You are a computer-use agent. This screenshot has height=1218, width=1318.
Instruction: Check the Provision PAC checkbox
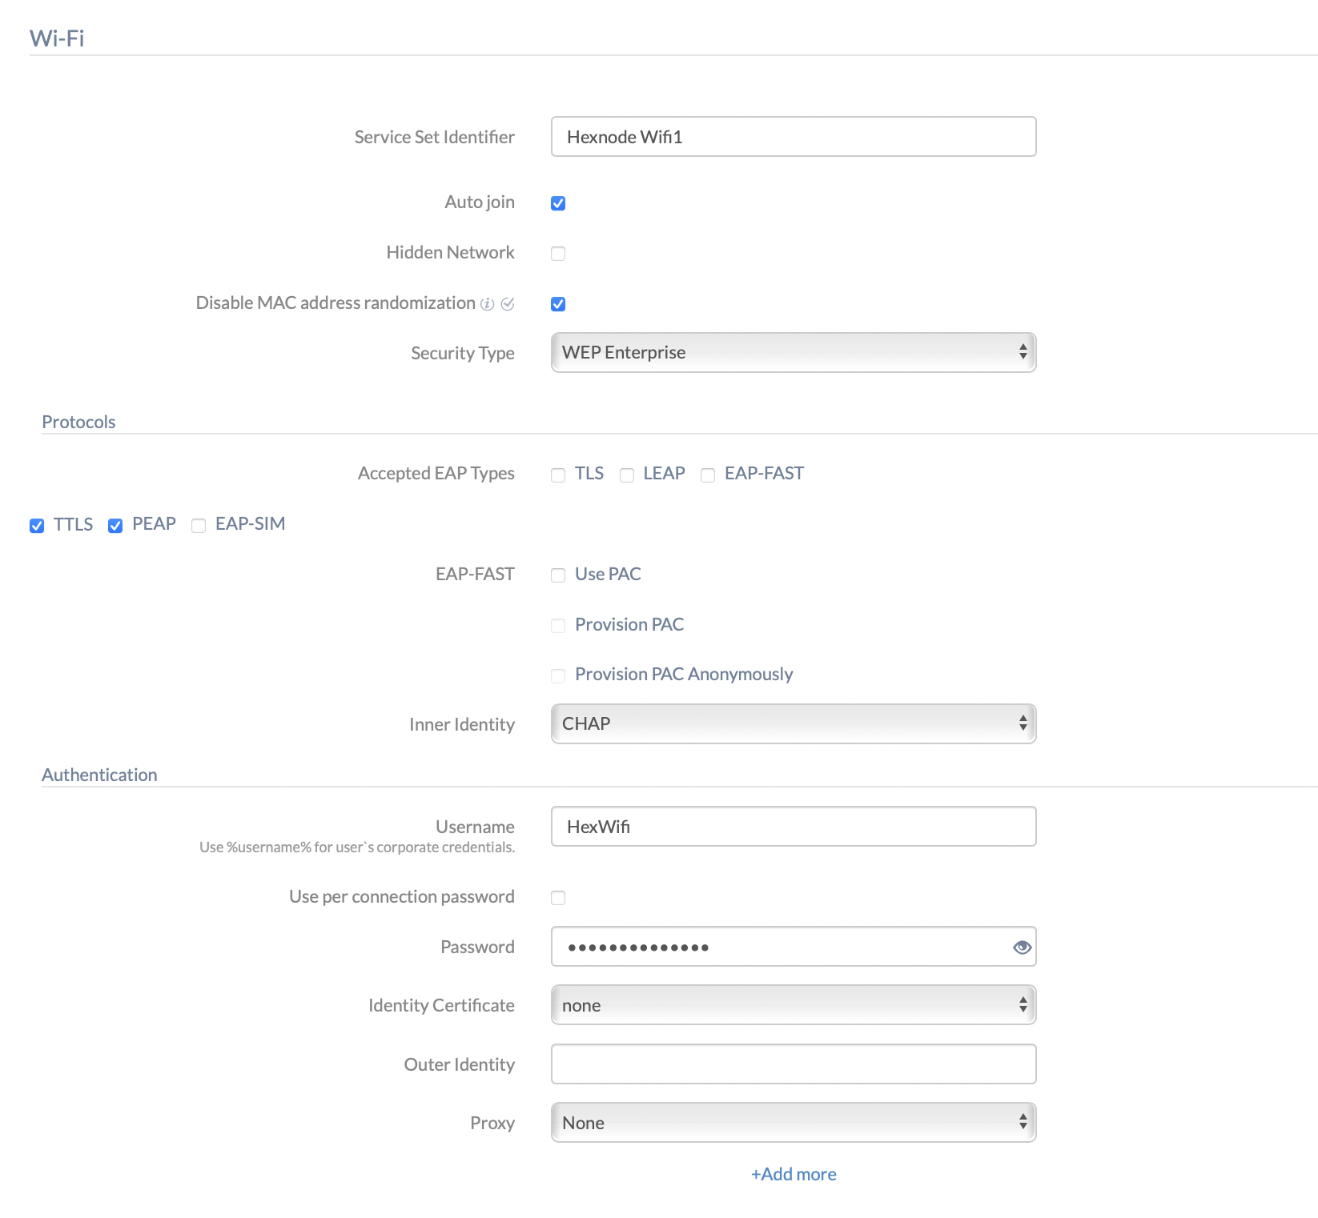[x=558, y=626]
